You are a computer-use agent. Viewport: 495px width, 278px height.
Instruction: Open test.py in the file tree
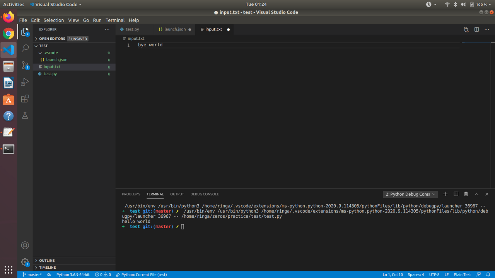point(74,74)
